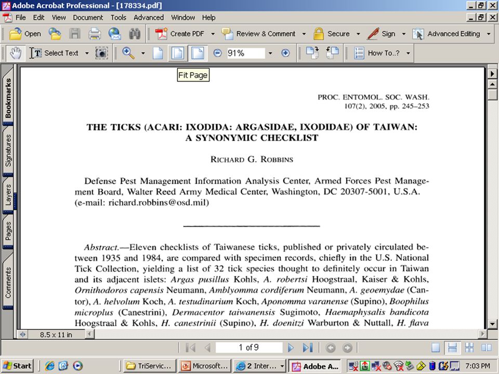The height and width of the screenshot is (374, 499).
Task: Click the Actual Size page icon
Action: coord(158,53)
